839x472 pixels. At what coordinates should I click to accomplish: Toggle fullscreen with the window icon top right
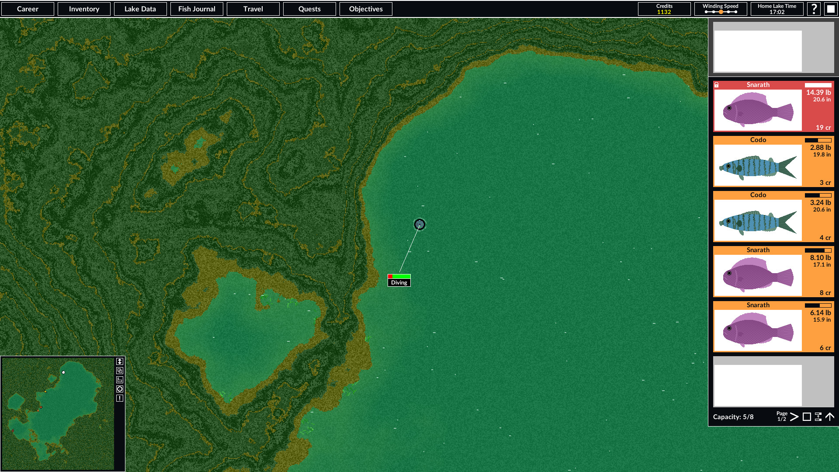coord(830,8)
